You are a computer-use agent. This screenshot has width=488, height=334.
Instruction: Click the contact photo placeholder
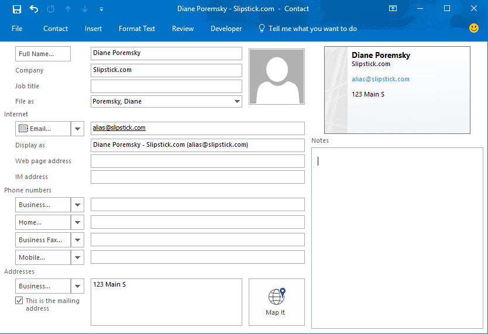277,77
